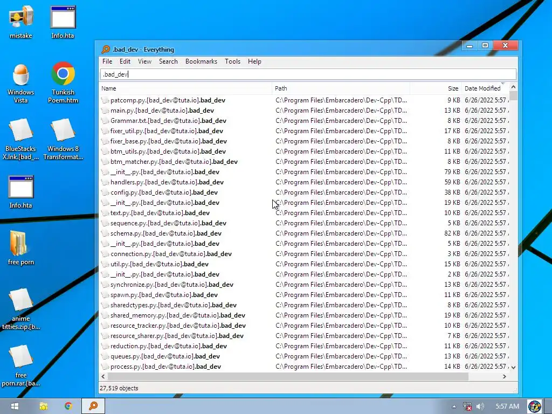Sort results by Date Modified column
This screenshot has width=552, height=414.
click(485, 88)
